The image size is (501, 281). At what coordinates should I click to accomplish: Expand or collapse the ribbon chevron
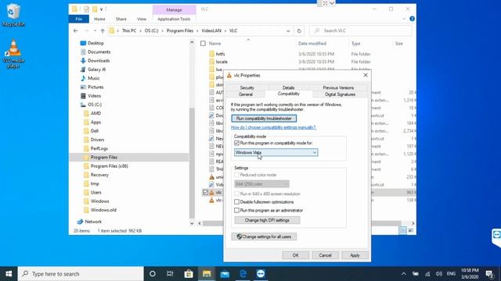click(x=404, y=19)
